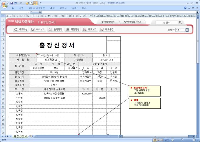Click the magnifier search icon
The image size is (200, 142).
tap(180, 22)
